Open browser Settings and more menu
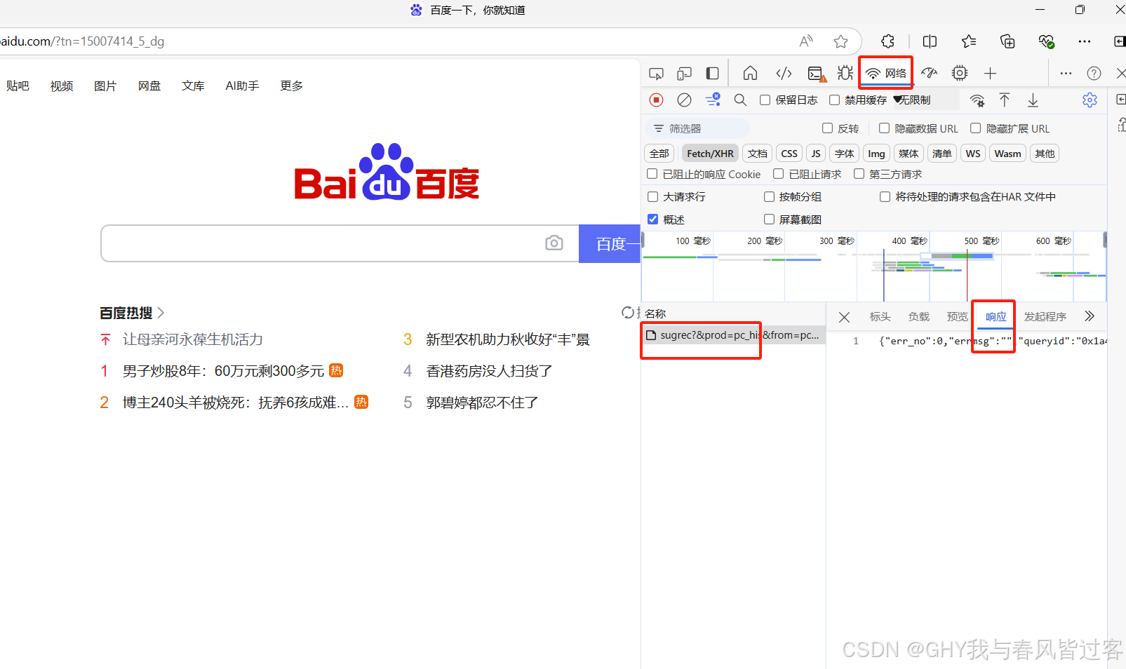 (x=1085, y=41)
